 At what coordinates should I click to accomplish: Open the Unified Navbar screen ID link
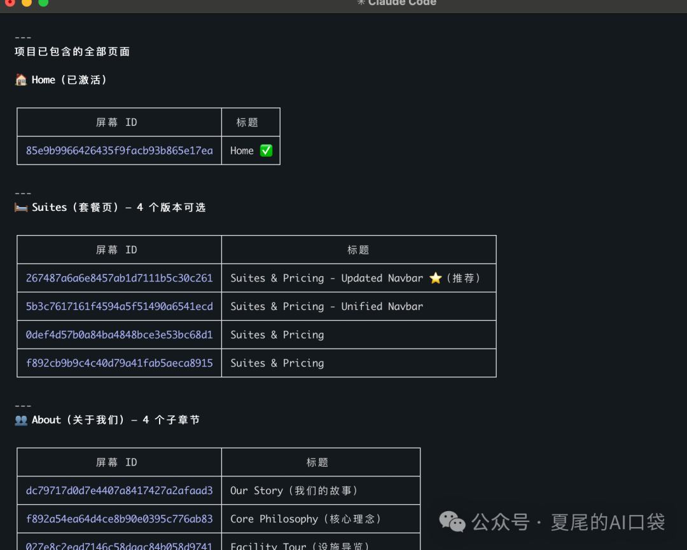(x=119, y=305)
